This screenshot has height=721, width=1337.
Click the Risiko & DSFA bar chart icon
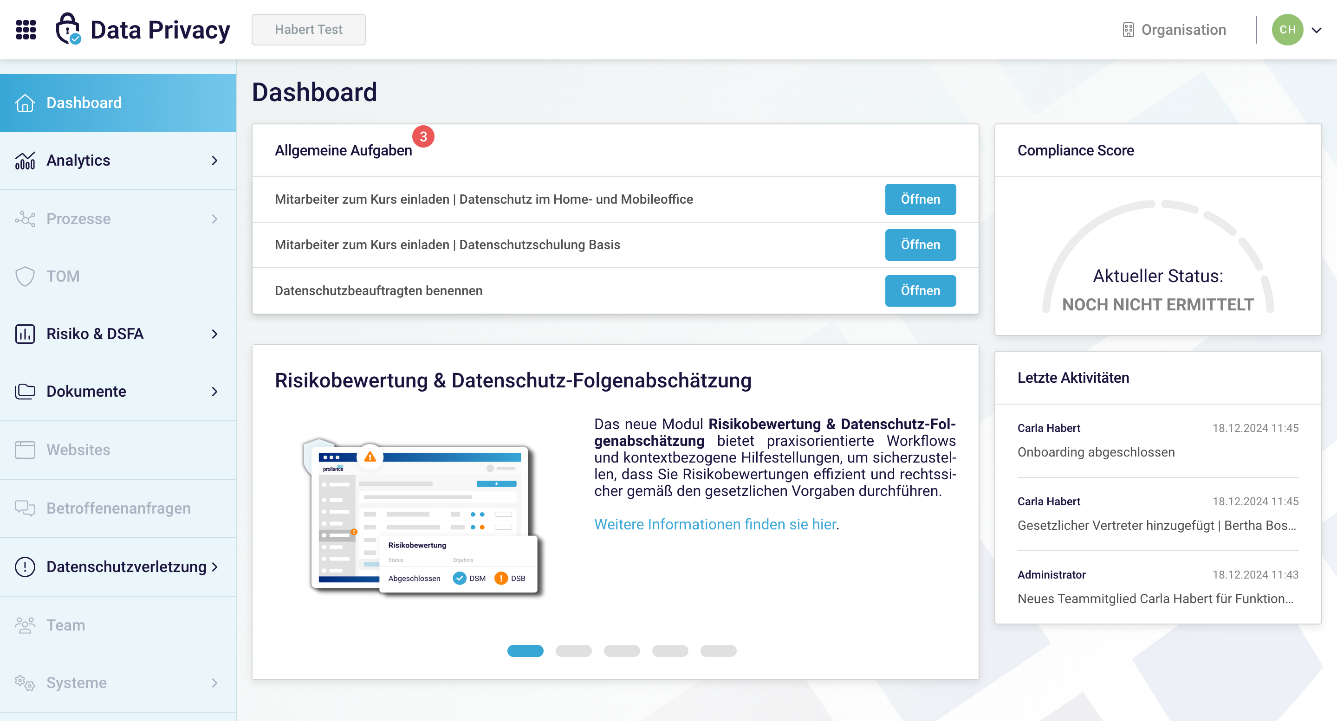pyautogui.click(x=25, y=334)
